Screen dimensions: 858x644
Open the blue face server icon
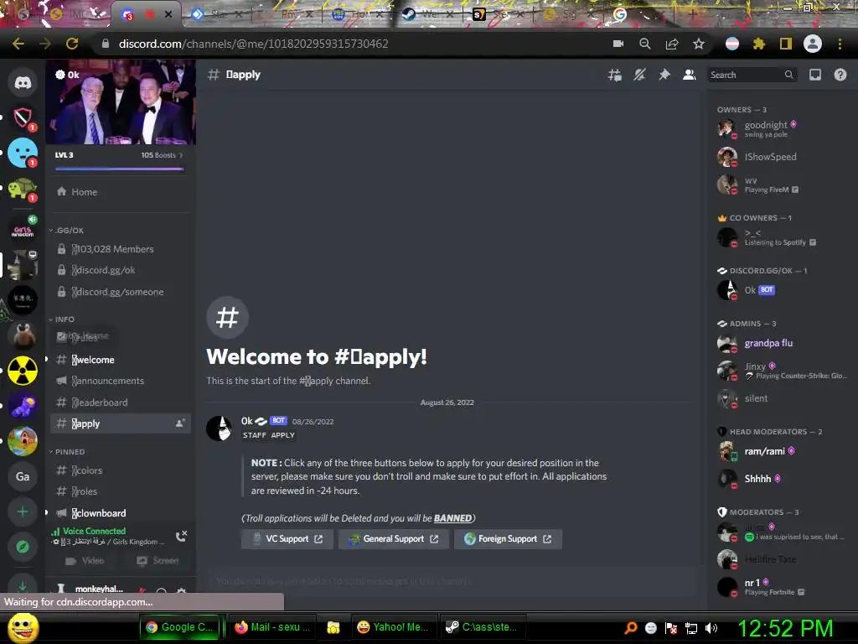coord(23,153)
